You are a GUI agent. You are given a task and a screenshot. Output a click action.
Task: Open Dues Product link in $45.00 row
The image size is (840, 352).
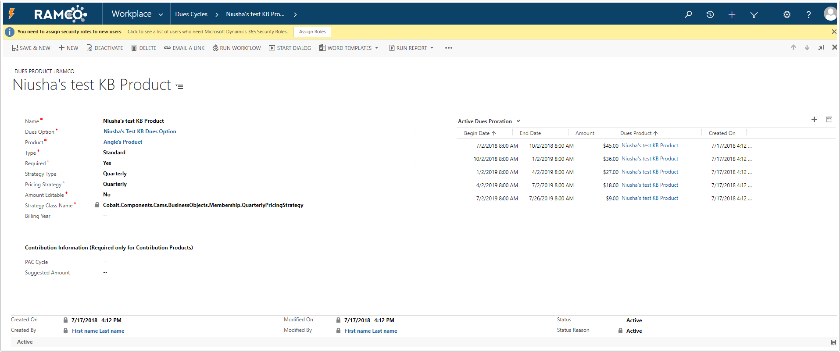650,146
